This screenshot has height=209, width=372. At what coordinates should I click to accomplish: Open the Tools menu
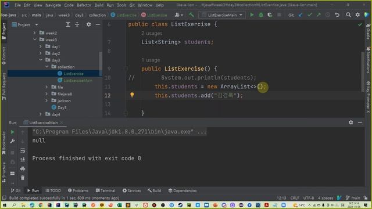(121, 5)
